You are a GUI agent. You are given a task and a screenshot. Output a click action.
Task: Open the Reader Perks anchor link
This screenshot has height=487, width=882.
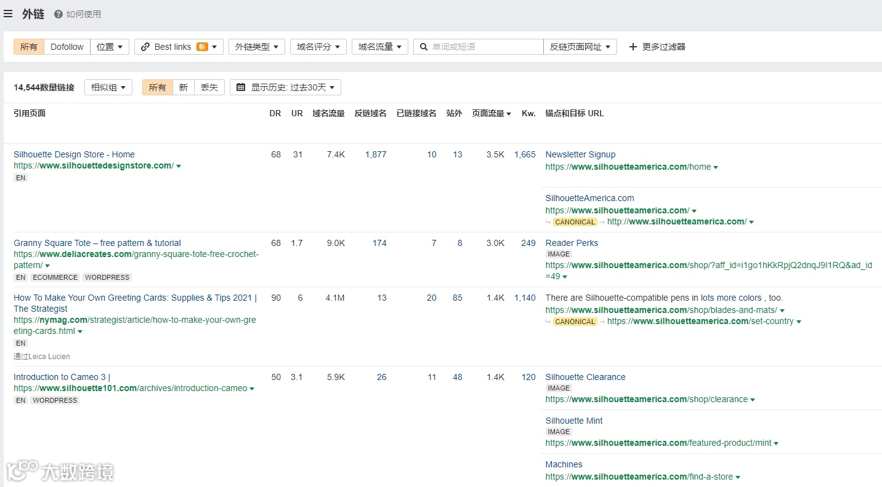[x=572, y=243]
